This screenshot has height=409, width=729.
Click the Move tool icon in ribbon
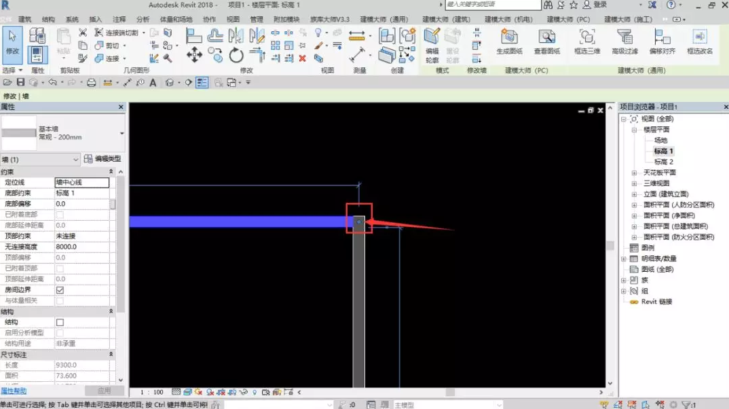pyautogui.click(x=194, y=55)
